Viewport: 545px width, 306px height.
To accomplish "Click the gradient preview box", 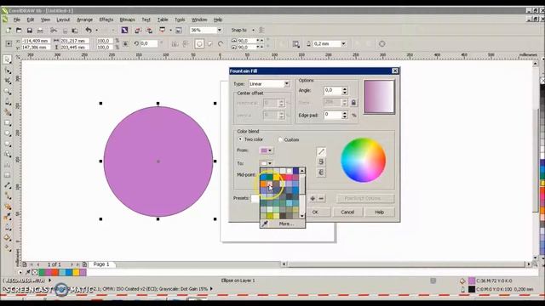I will 379,97.
